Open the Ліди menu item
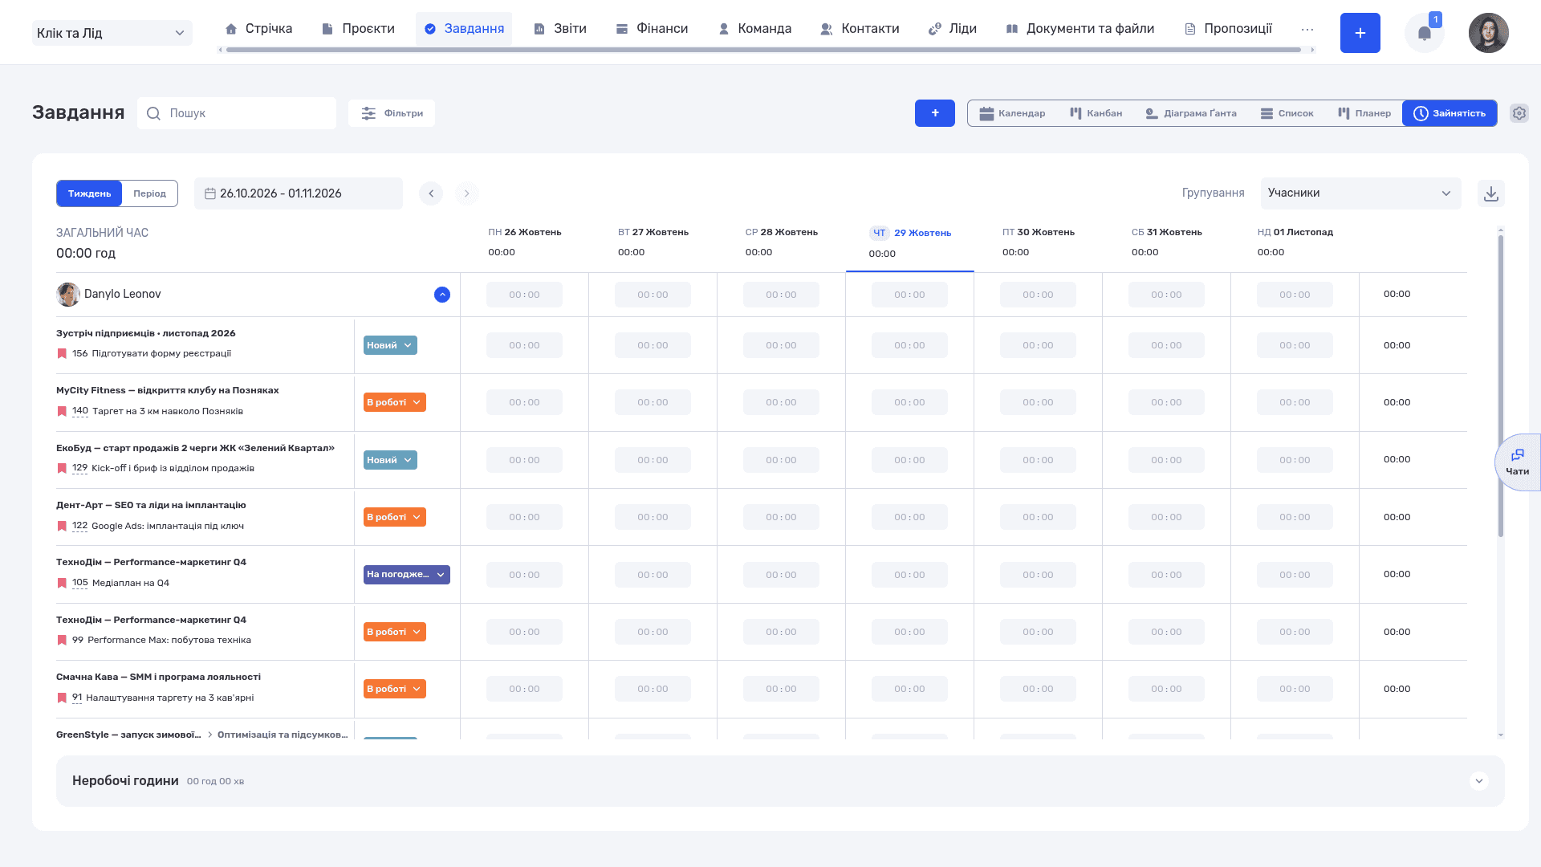This screenshot has width=1541, height=867. [953, 29]
